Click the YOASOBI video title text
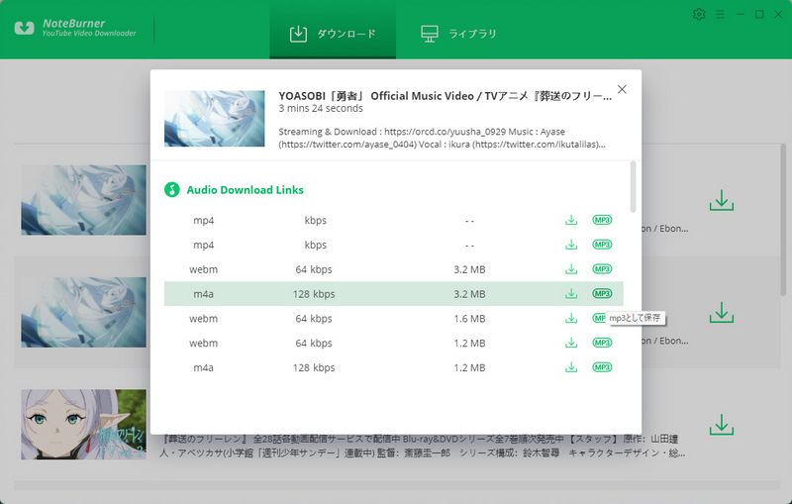This screenshot has width=792, height=504. pyautogui.click(x=445, y=96)
